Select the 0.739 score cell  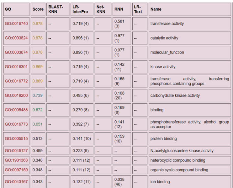click(37, 96)
